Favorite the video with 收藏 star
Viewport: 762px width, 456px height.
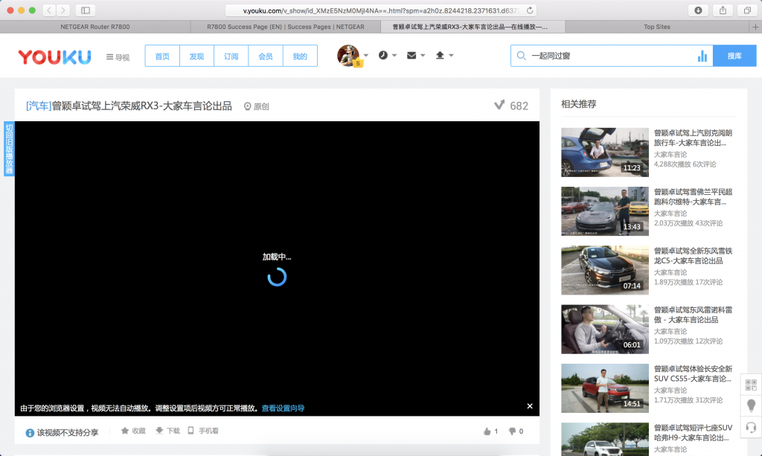click(x=133, y=431)
